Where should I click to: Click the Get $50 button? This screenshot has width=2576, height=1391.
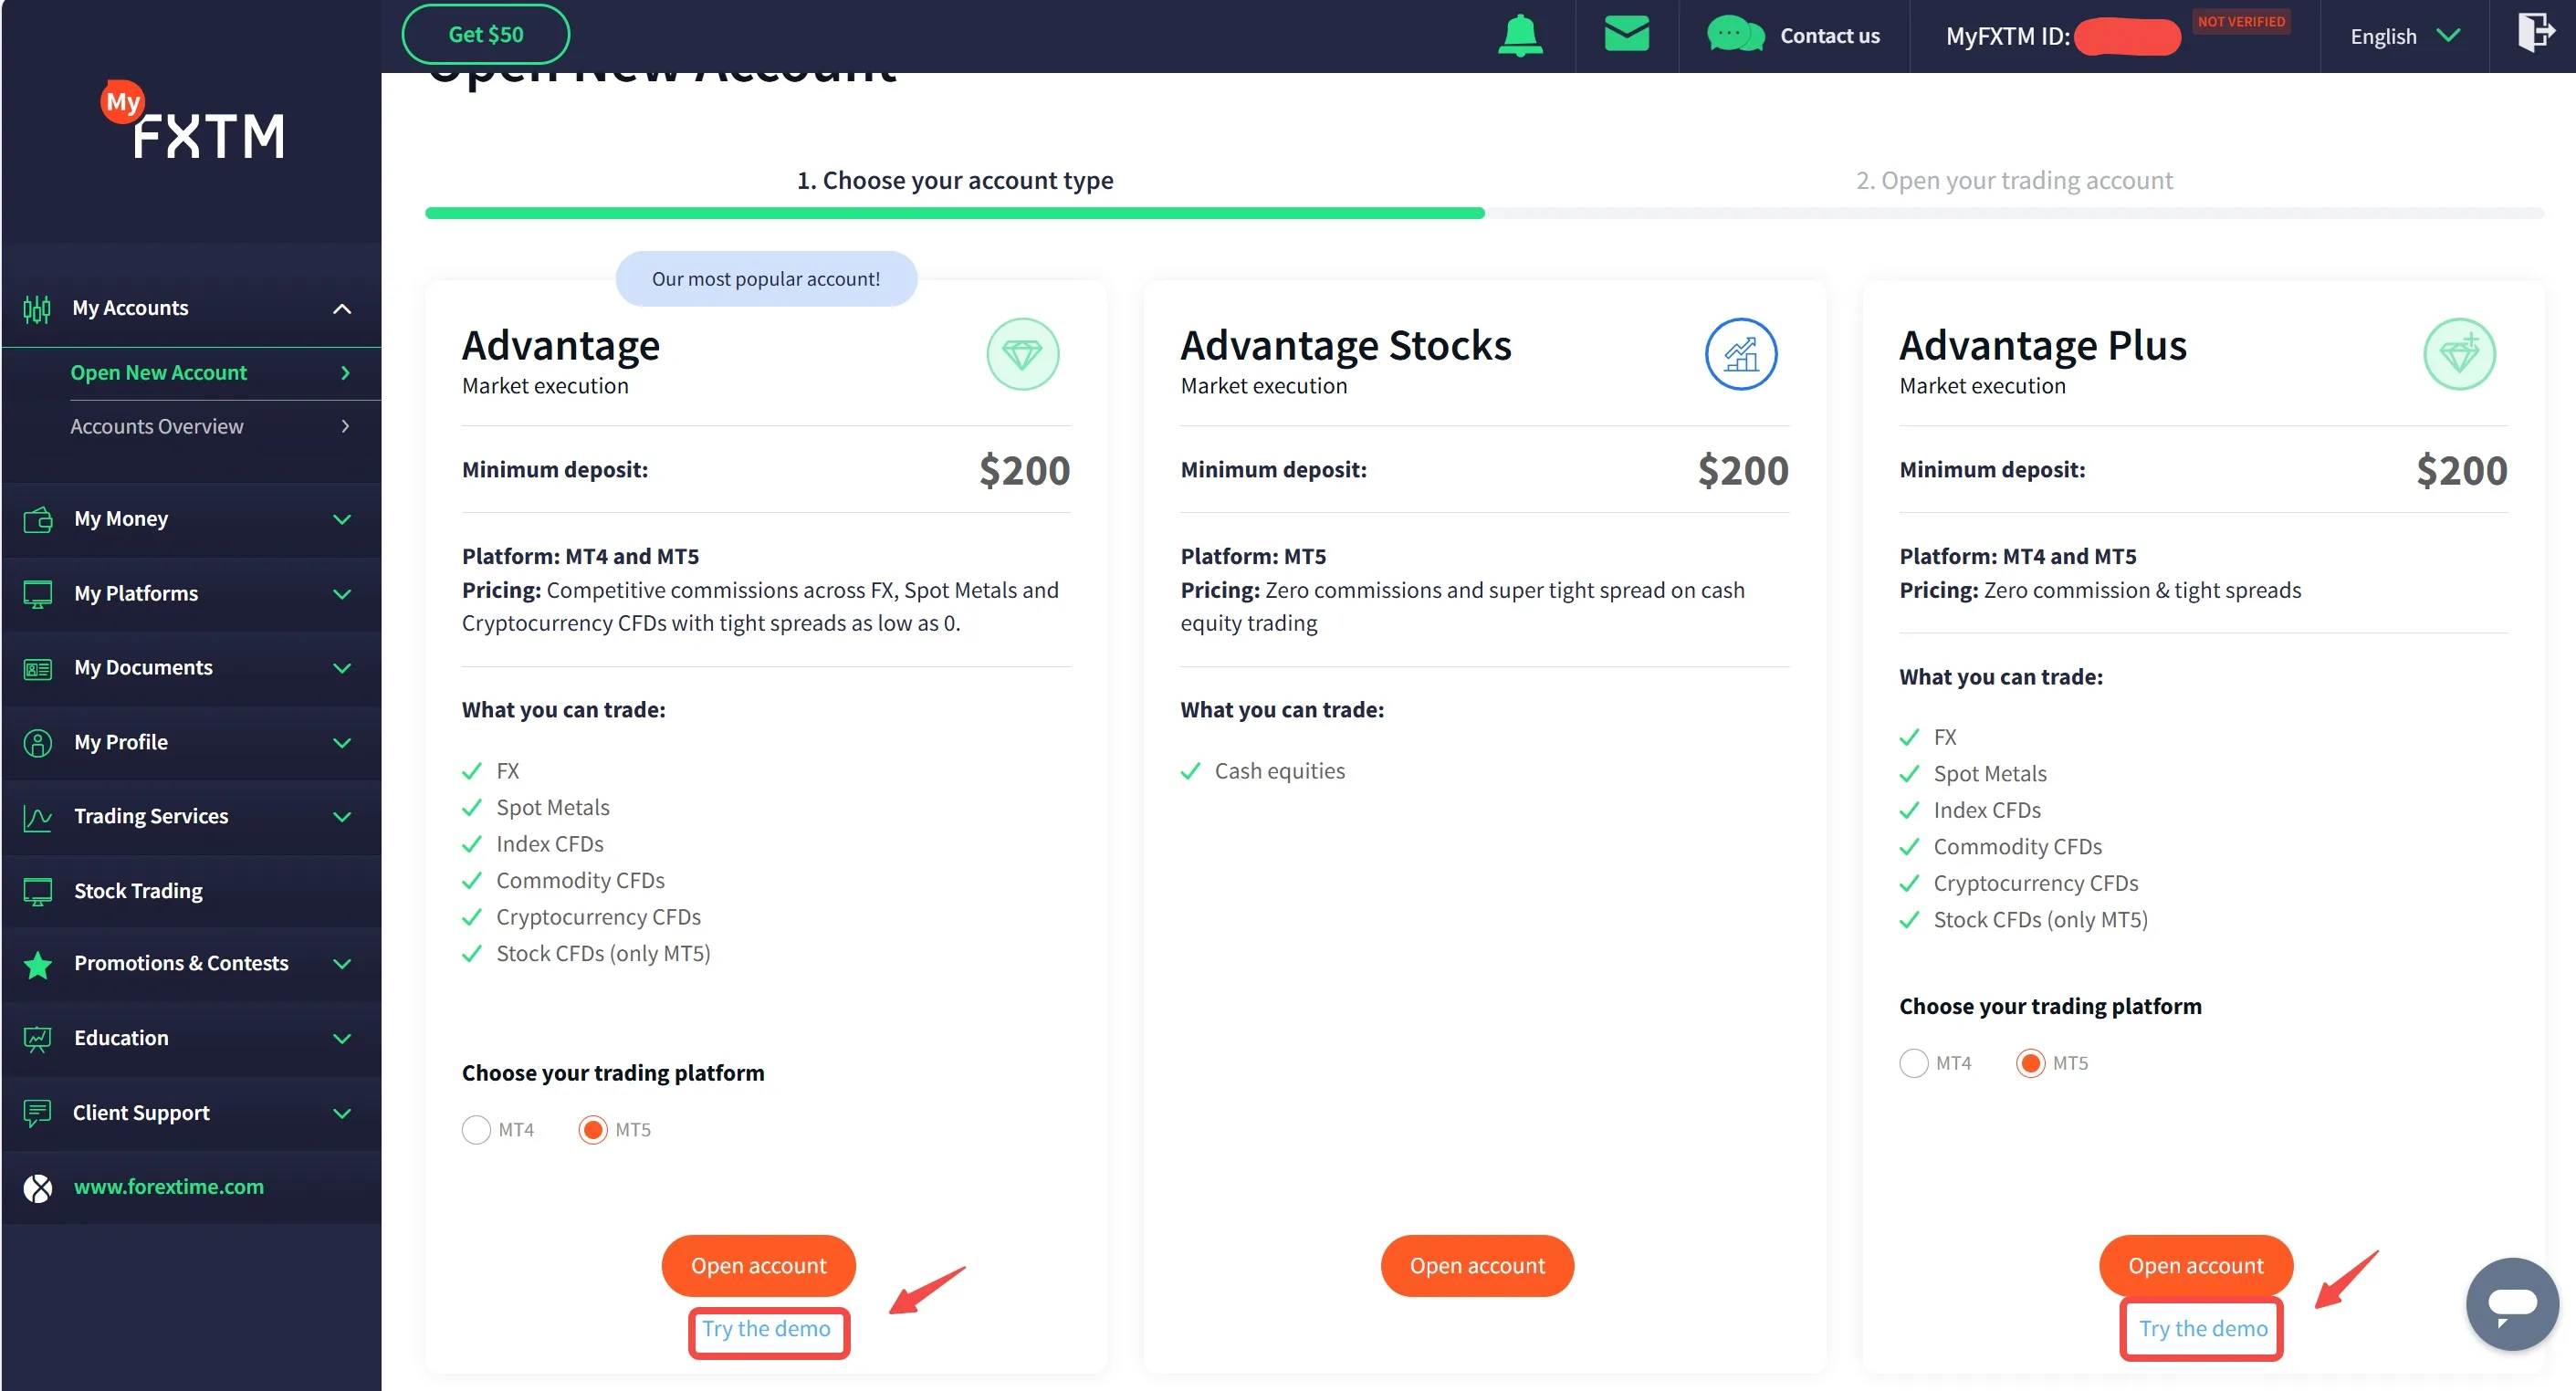(x=486, y=34)
